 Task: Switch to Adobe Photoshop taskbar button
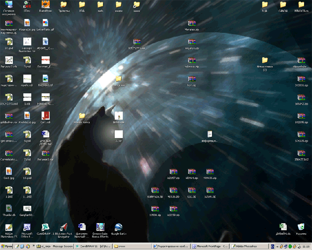249,246
